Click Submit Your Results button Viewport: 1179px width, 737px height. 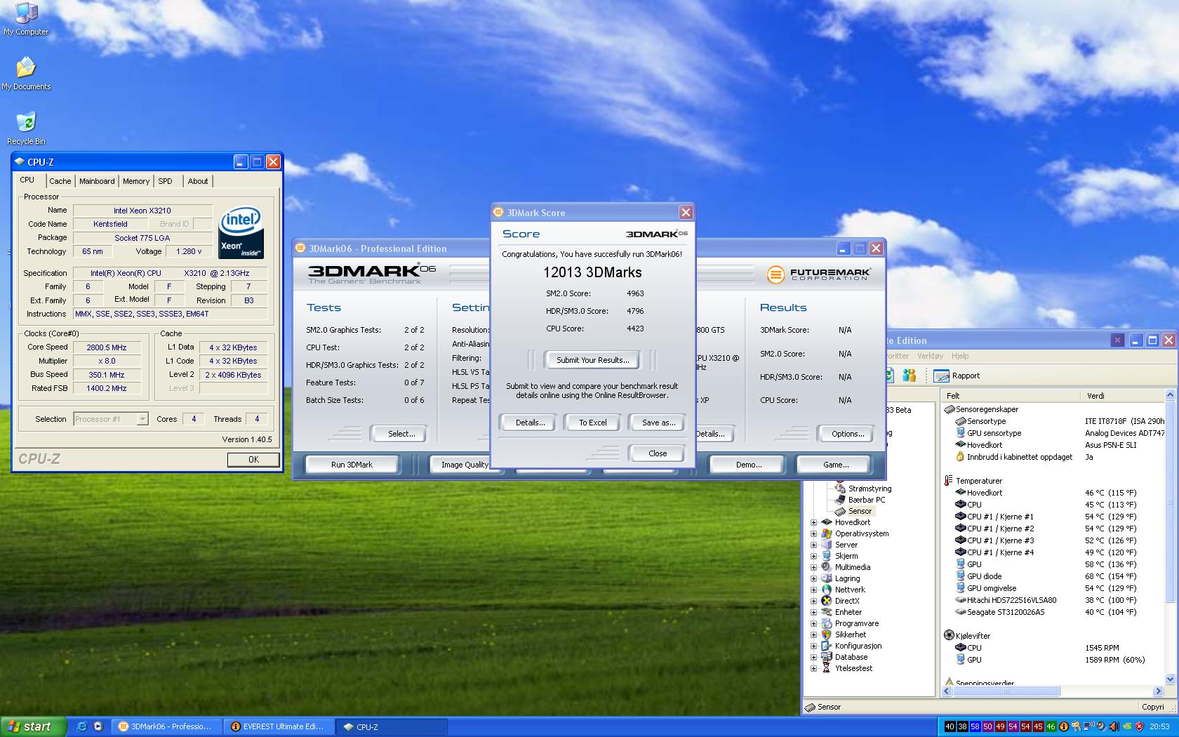[592, 360]
